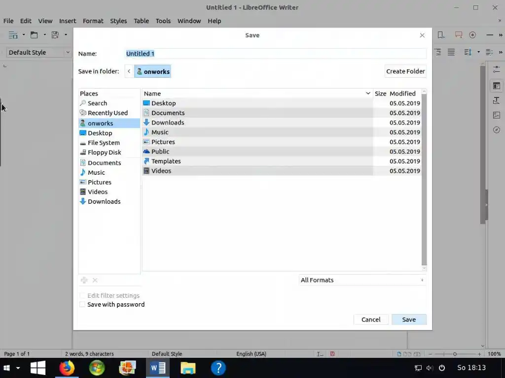Toggle the Name column sort arrow

368,93
